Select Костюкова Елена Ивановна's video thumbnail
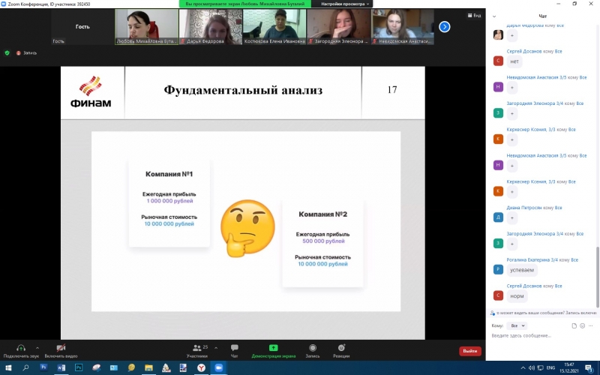This screenshot has height=375, width=600. (x=274, y=27)
